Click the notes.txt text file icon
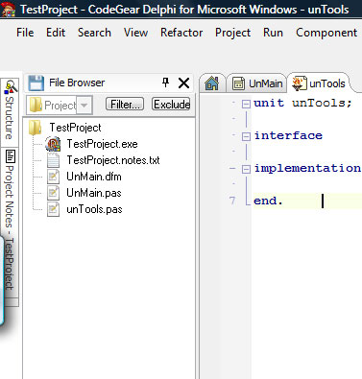This screenshot has height=379, width=362. [x=53, y=160]
